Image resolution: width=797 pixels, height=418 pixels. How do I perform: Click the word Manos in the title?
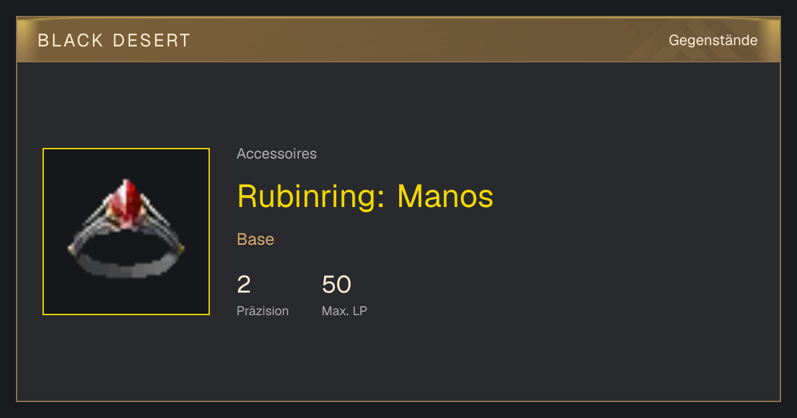click(446, 196)
